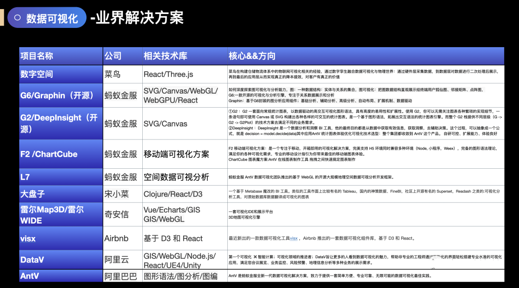Click the SVG/Canvas/WebGL/WebGPU/React tech cell

click(x=185, y=95)
